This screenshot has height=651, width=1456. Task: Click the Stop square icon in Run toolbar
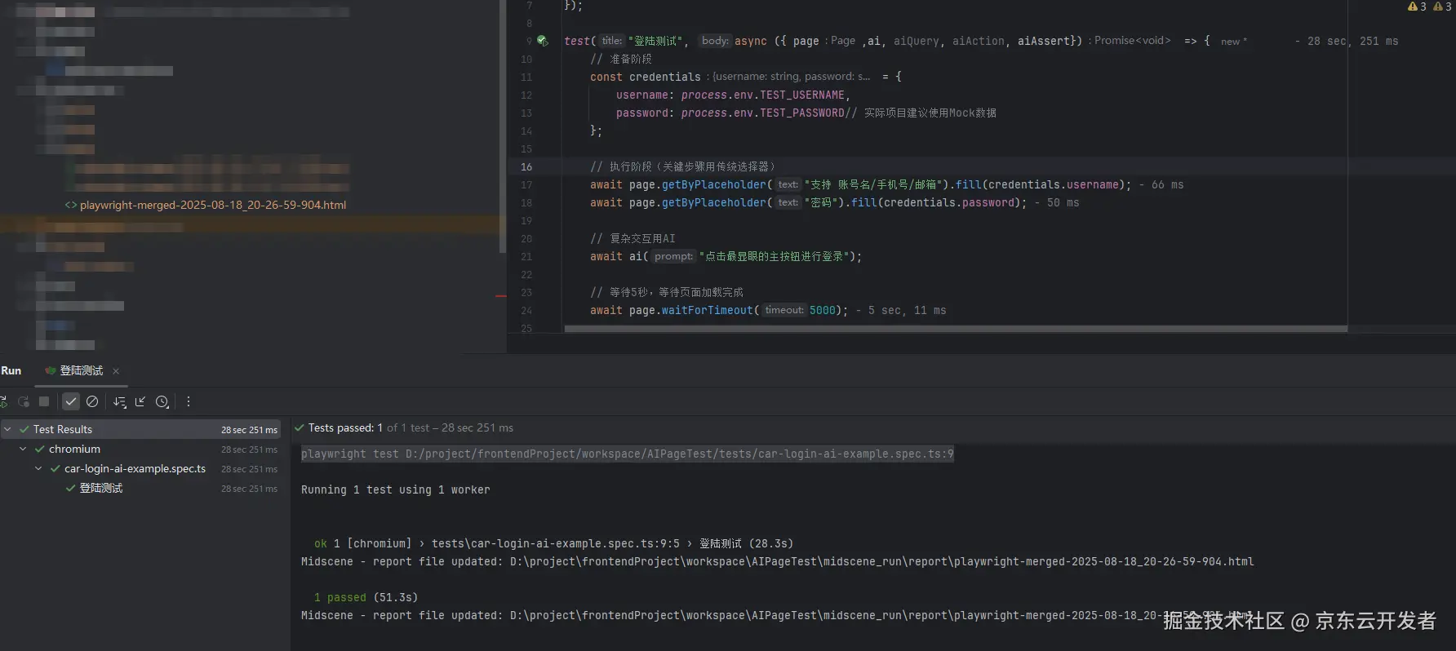tap(44, 401)
